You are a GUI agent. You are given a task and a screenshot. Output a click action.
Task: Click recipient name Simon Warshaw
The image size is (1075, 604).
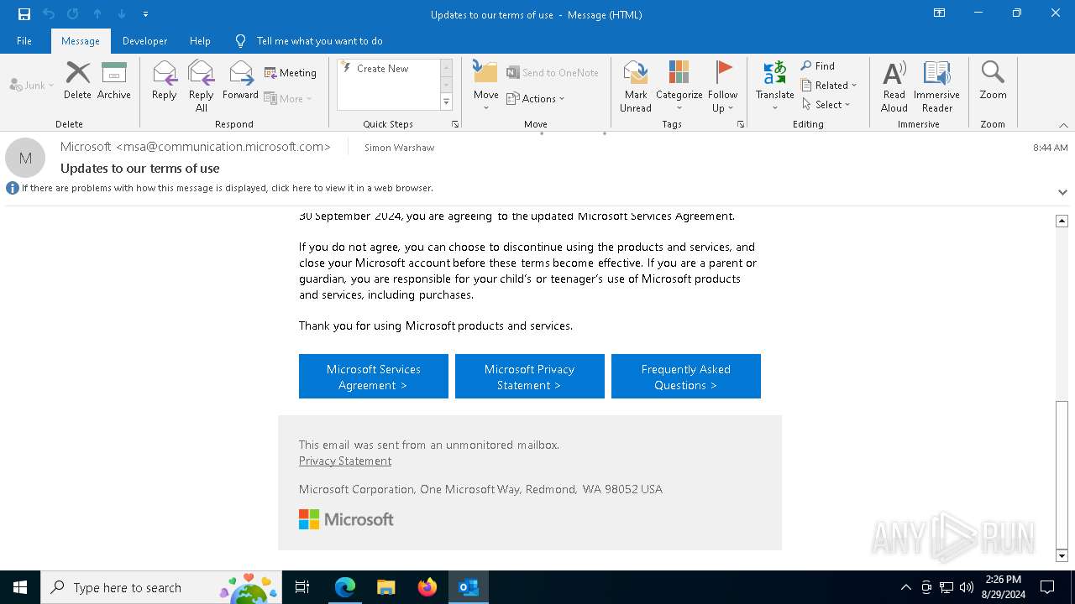point(399,148)
